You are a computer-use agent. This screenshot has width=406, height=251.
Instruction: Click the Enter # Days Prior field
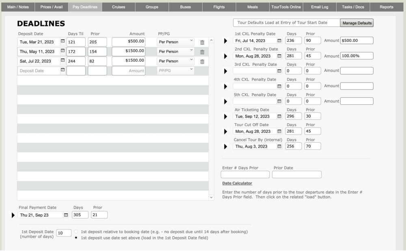pos(245,174)
